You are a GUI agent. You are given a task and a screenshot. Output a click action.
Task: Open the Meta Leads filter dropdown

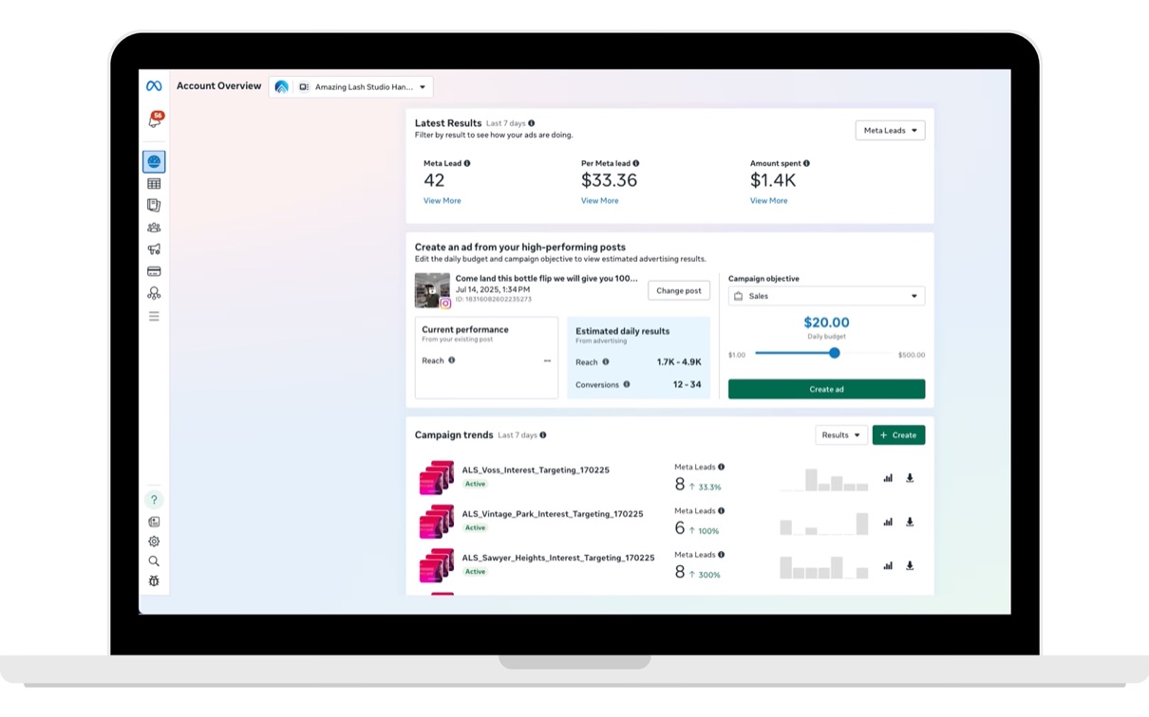[890, 130]
